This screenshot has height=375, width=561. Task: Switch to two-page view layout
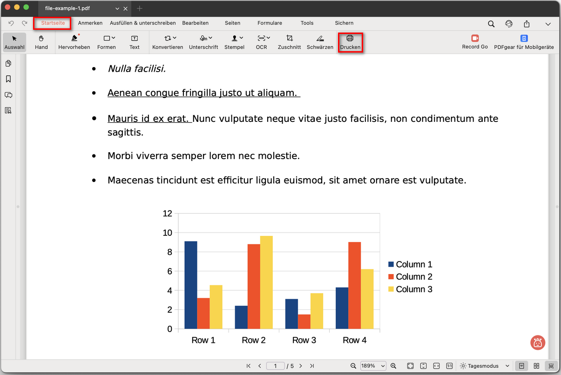[x=536, y=366]
